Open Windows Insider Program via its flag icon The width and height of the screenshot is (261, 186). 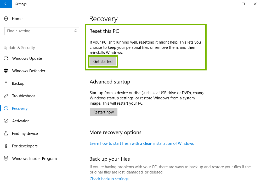(x=6, y=158)
